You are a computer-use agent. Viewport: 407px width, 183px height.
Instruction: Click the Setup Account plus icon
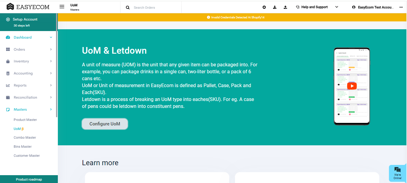click(x=8, y=19)
